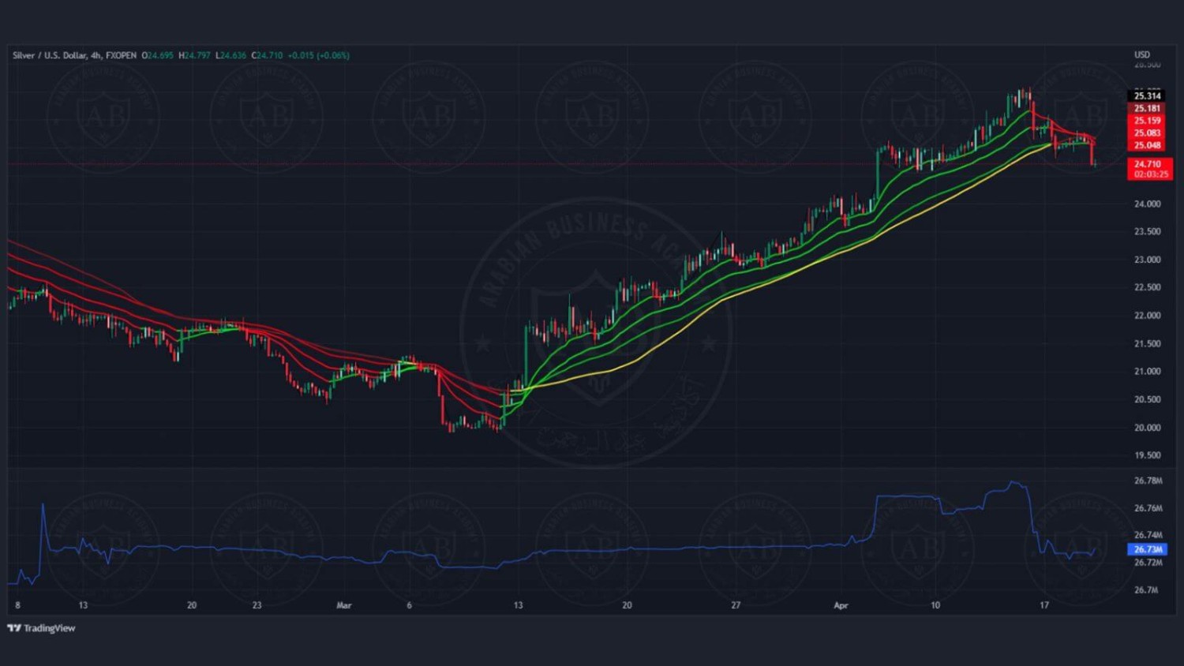
Task: Click the high value H24.797
Action: tap(194, 55)
